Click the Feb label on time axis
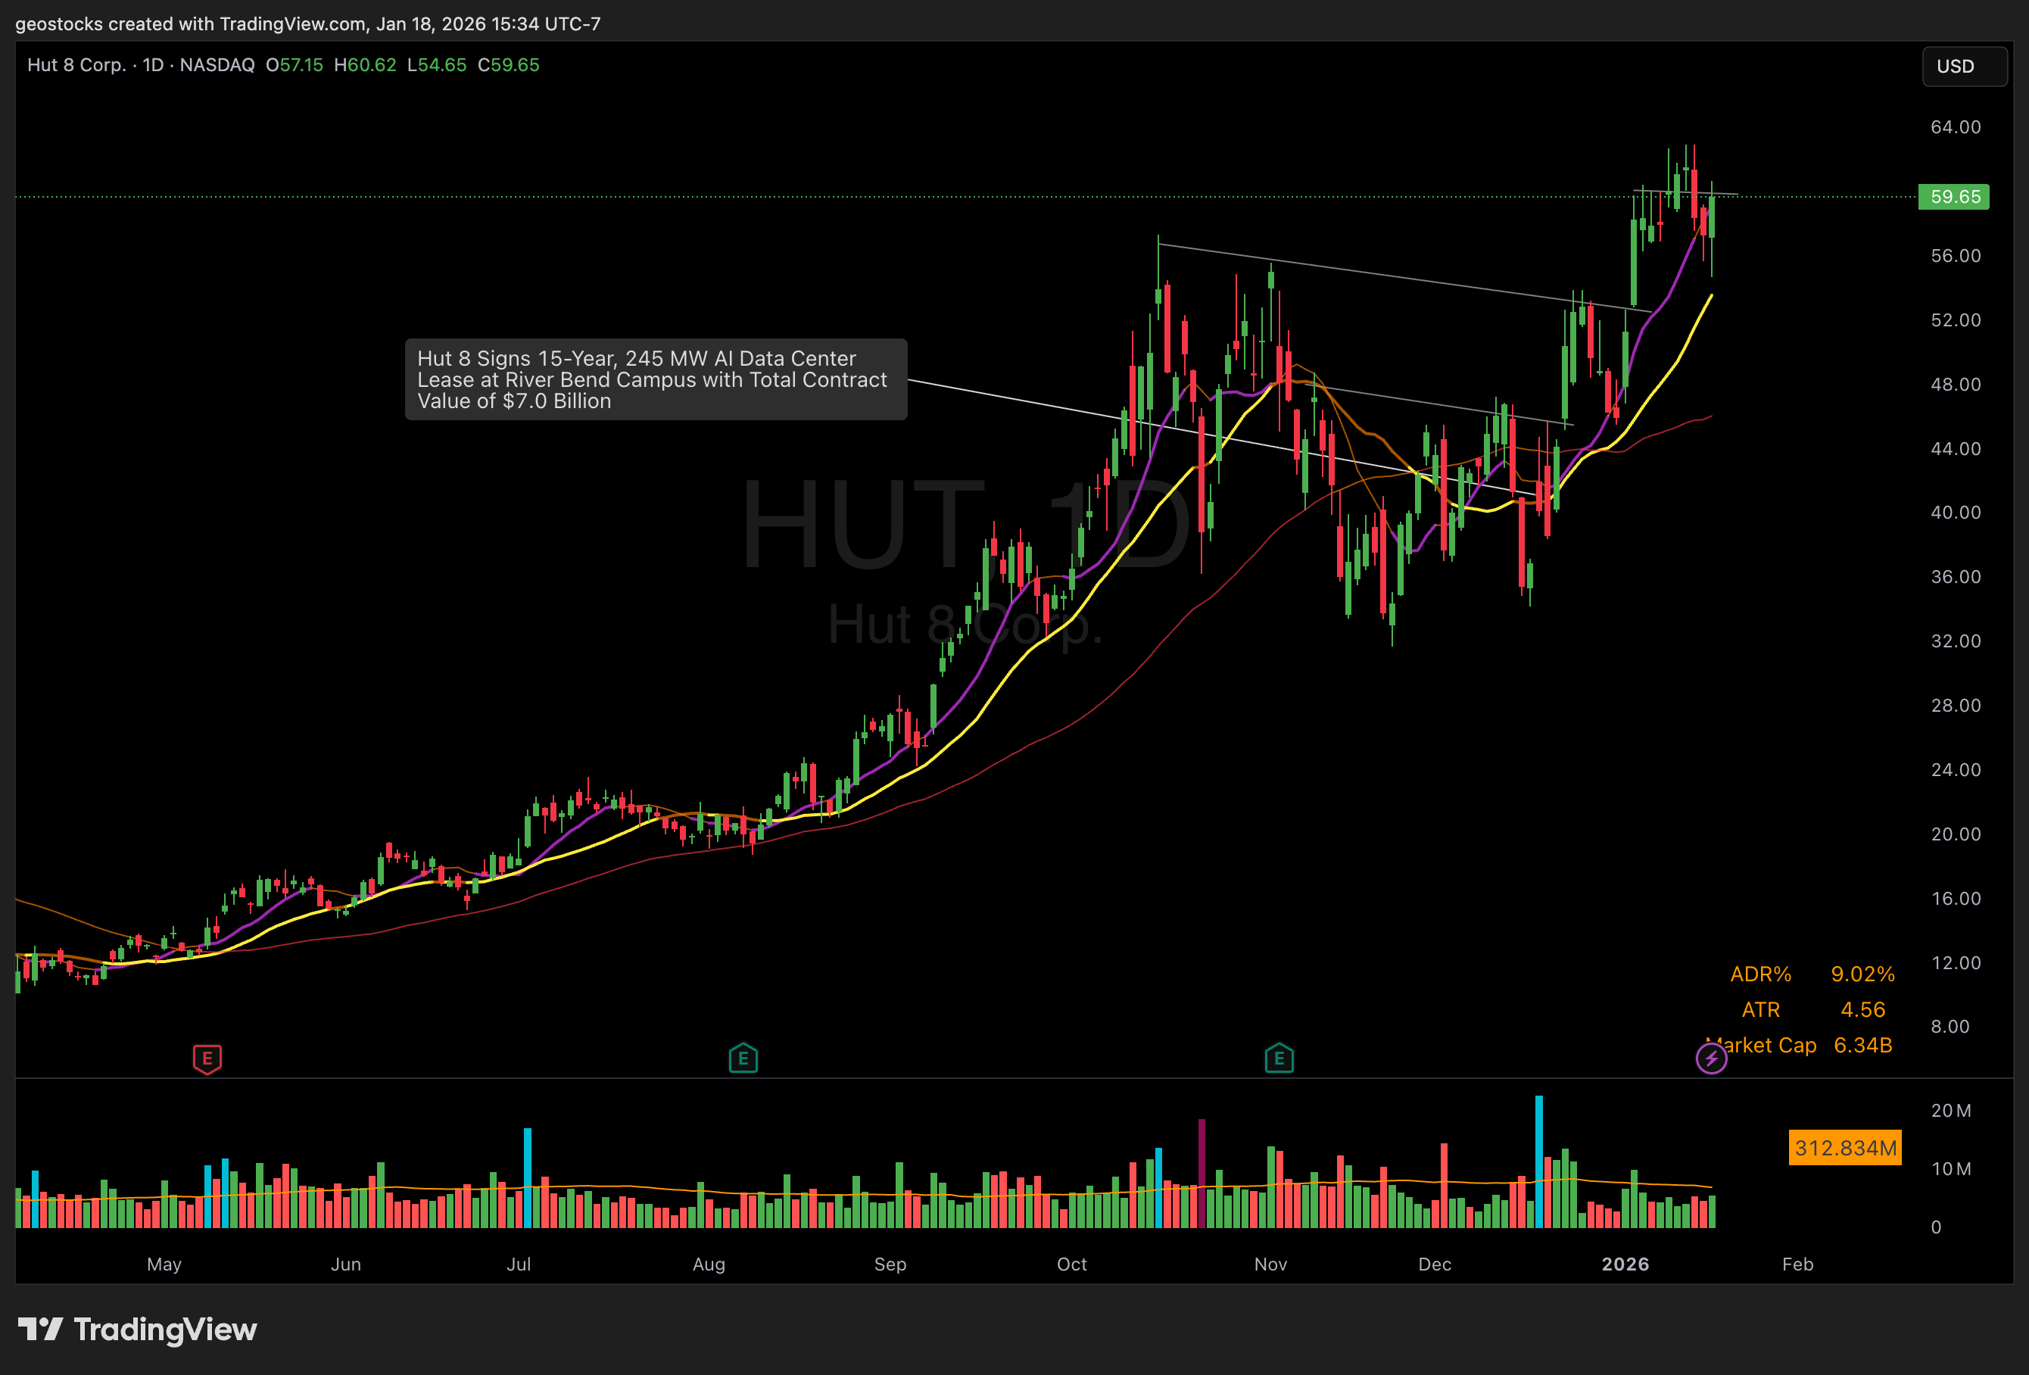Screen dimensions: 2029x1375 1797,1263
